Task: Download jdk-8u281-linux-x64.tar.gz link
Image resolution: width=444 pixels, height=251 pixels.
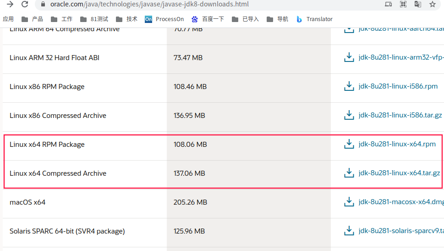Action: [399, 173]
